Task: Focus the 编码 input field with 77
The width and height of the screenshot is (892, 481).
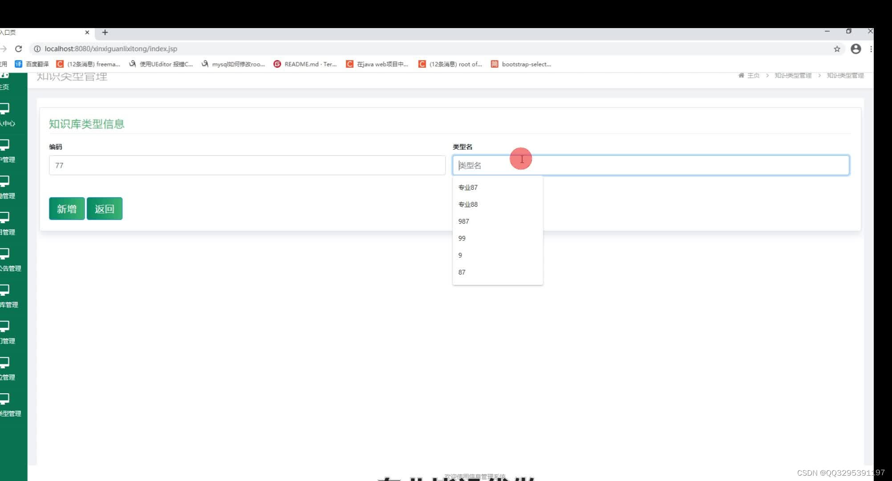Action: point(247,165)
